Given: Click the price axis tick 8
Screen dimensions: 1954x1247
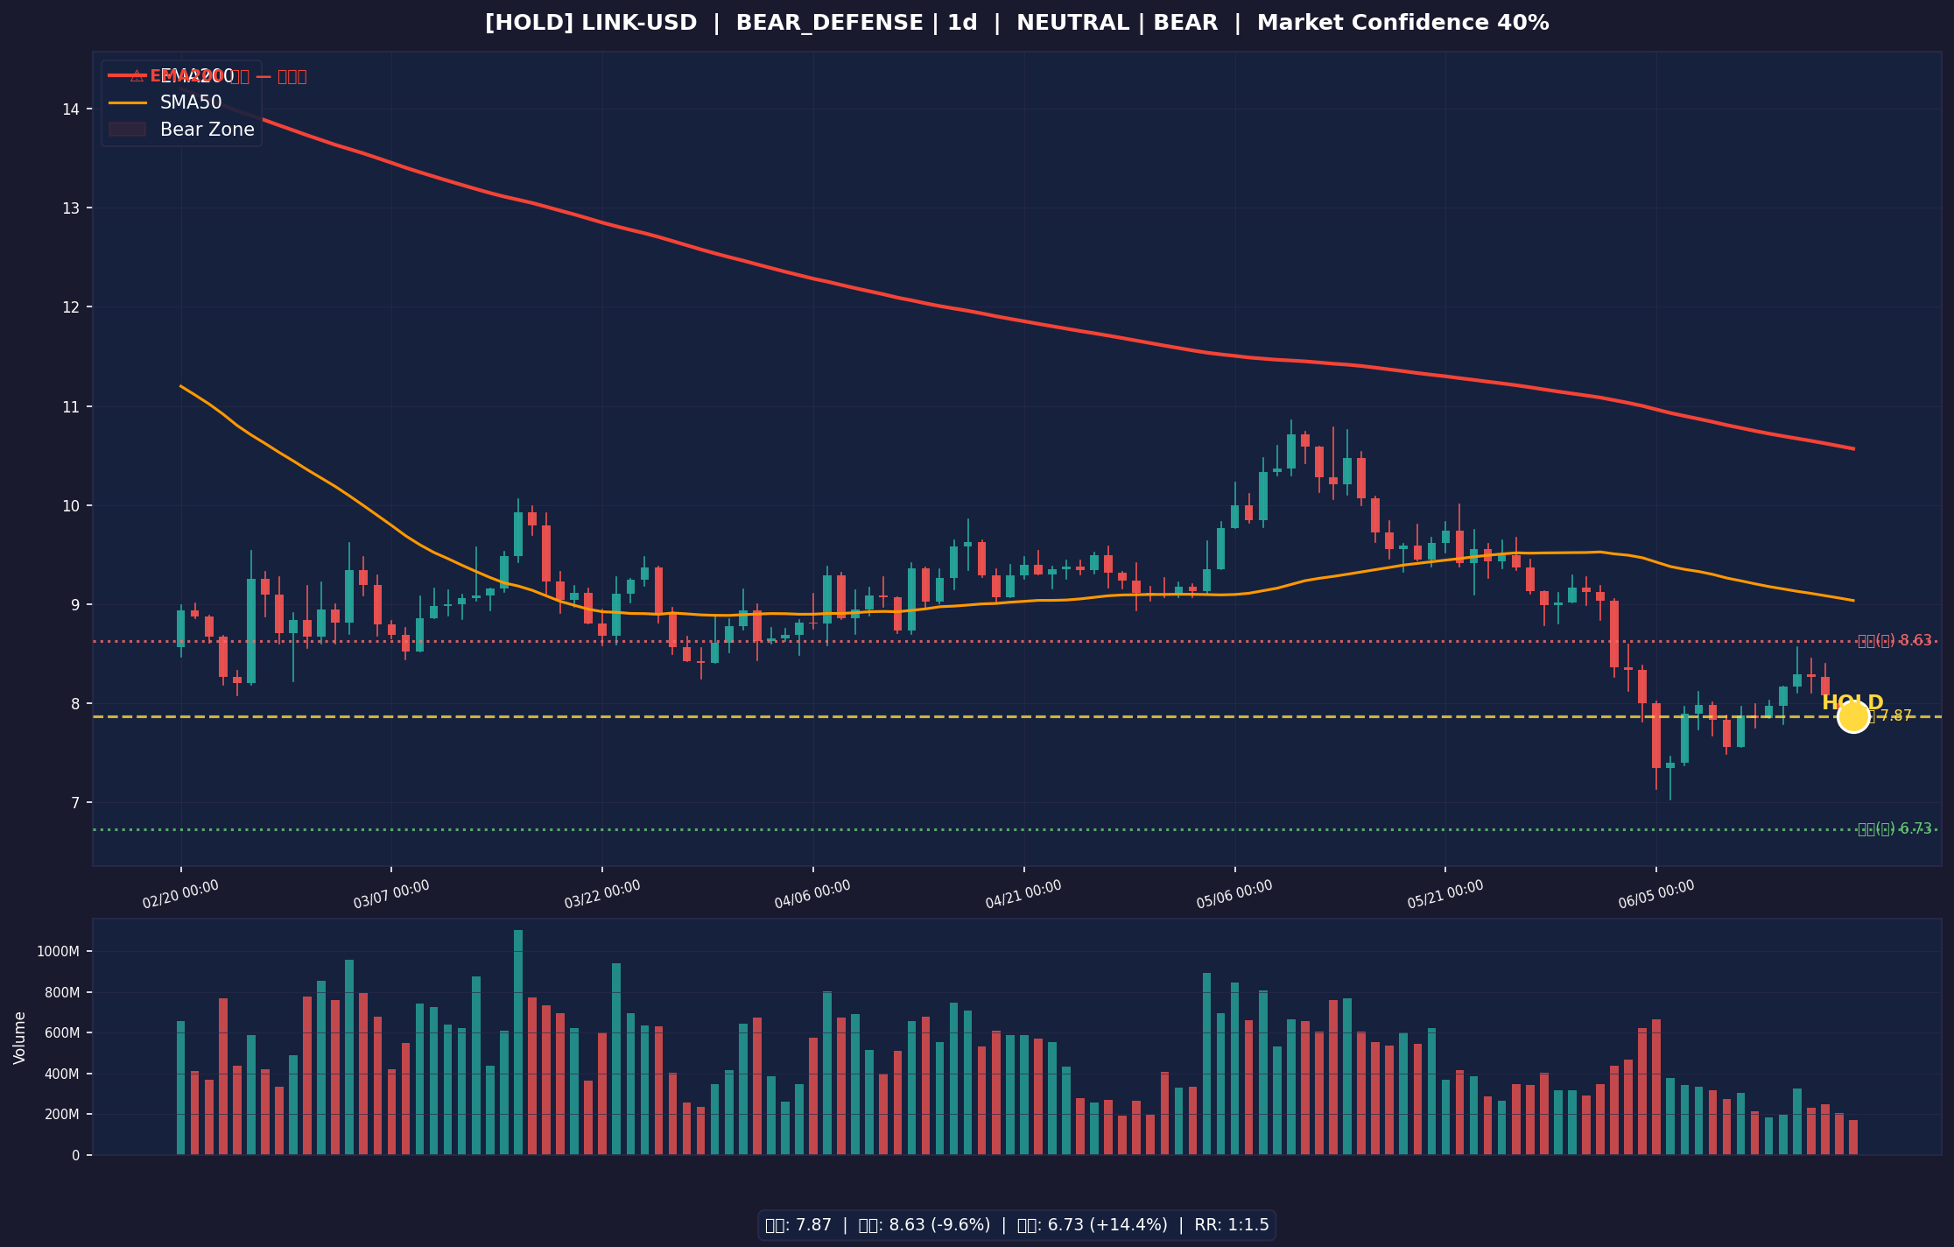Looking at the screenshot, I should tap(75, 704).
